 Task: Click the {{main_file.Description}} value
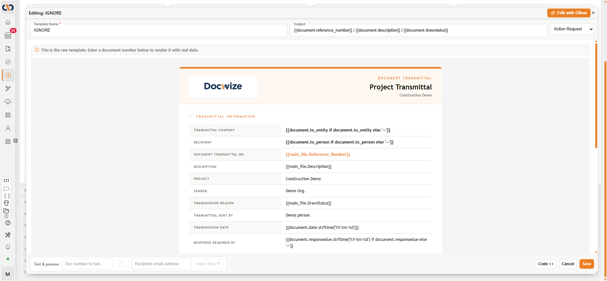(309, 167)
